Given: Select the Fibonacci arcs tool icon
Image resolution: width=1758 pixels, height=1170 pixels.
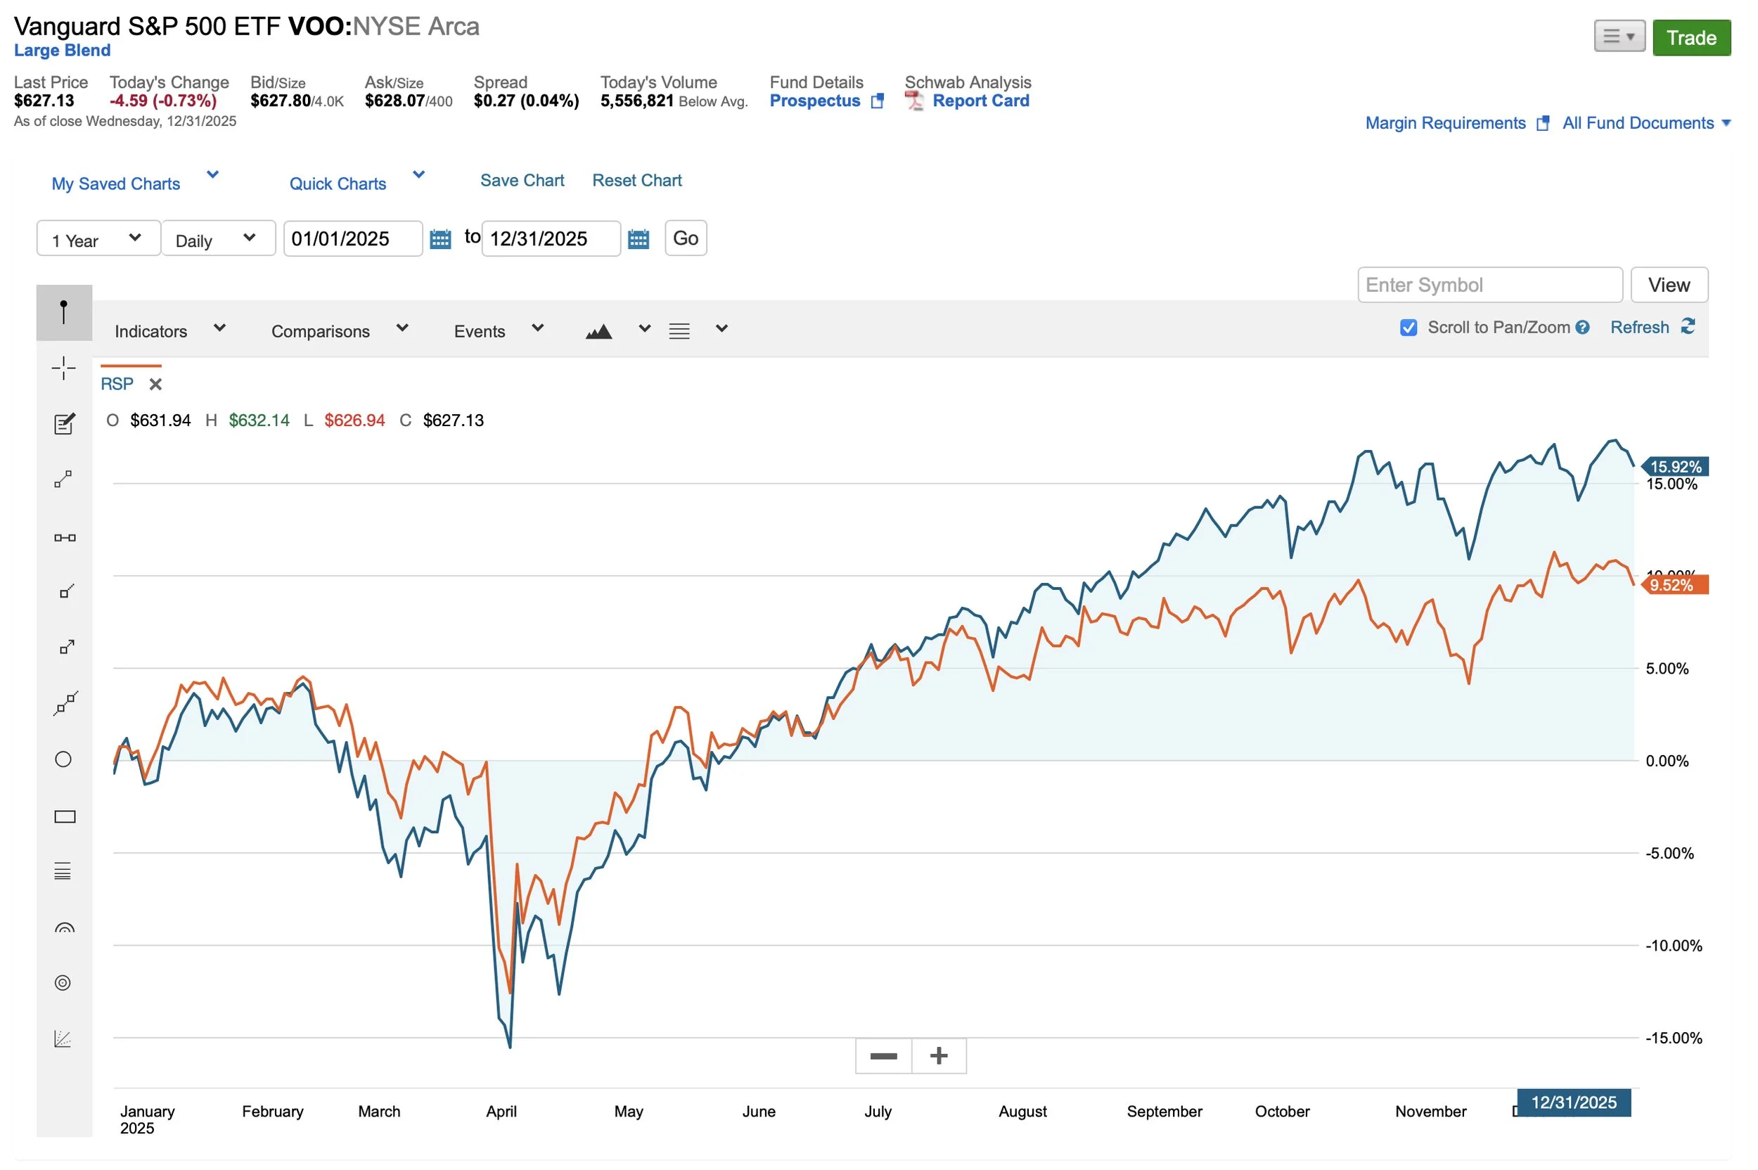Looking at the screenshot, I should (64, 927).
